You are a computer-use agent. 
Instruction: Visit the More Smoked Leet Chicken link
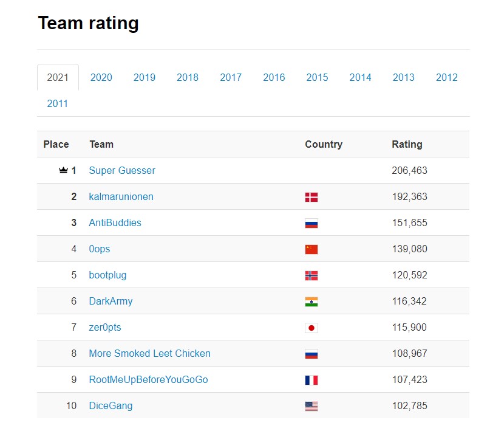[x=150, y=353]
